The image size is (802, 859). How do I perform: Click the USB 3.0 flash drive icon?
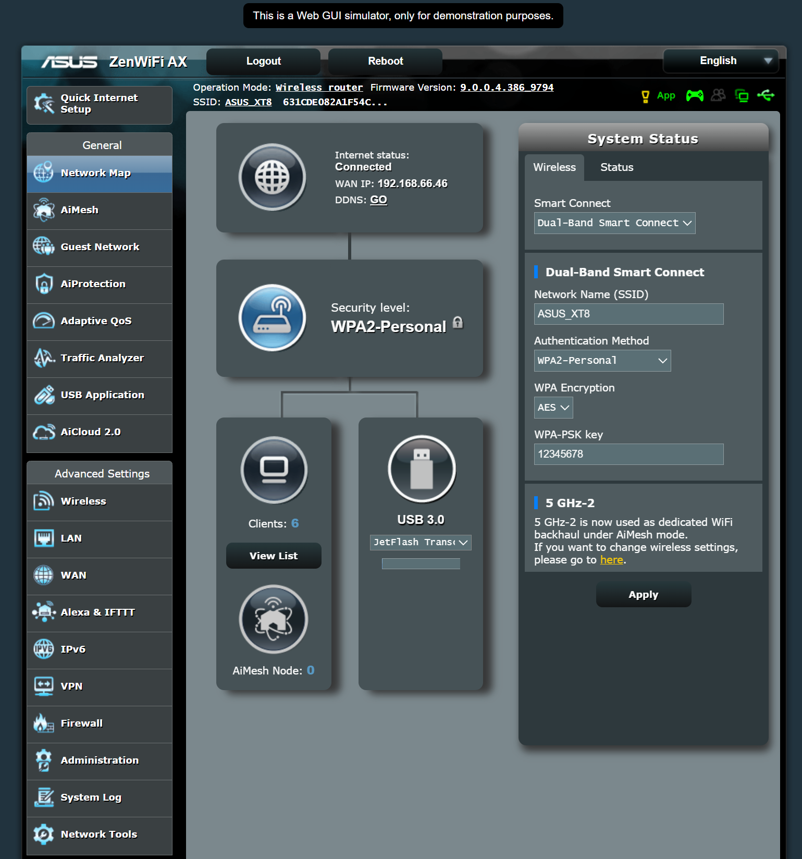pyautogui.click(x=422, y=469)
